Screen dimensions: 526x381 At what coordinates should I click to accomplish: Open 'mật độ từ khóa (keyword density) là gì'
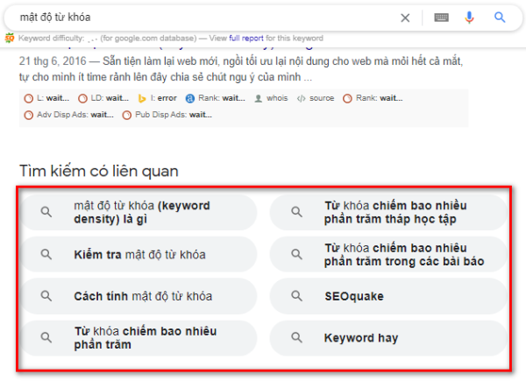tap(139, 213)
